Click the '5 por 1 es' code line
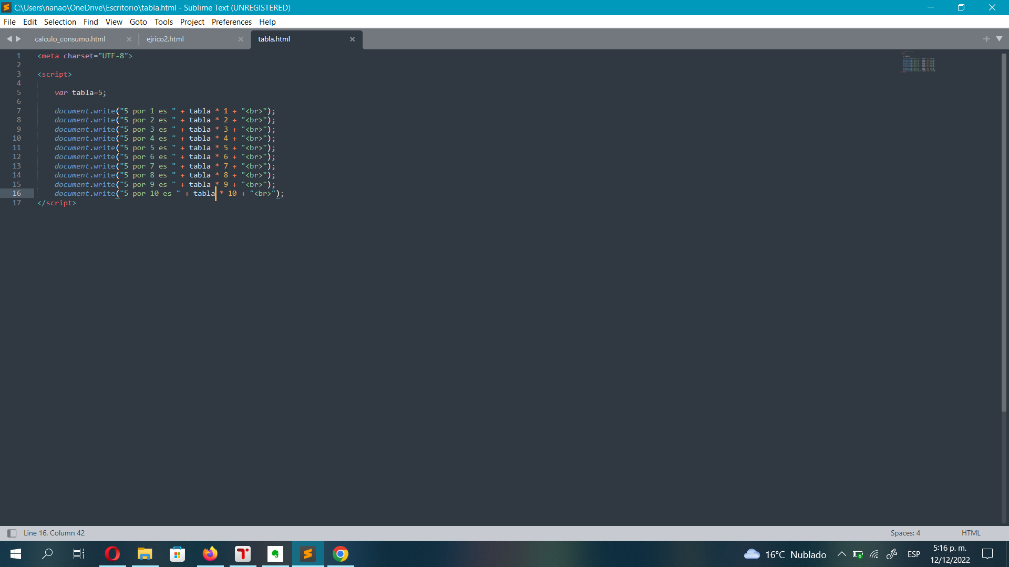The height and width of the screenshot is (567, 1009). click(165, 111)
